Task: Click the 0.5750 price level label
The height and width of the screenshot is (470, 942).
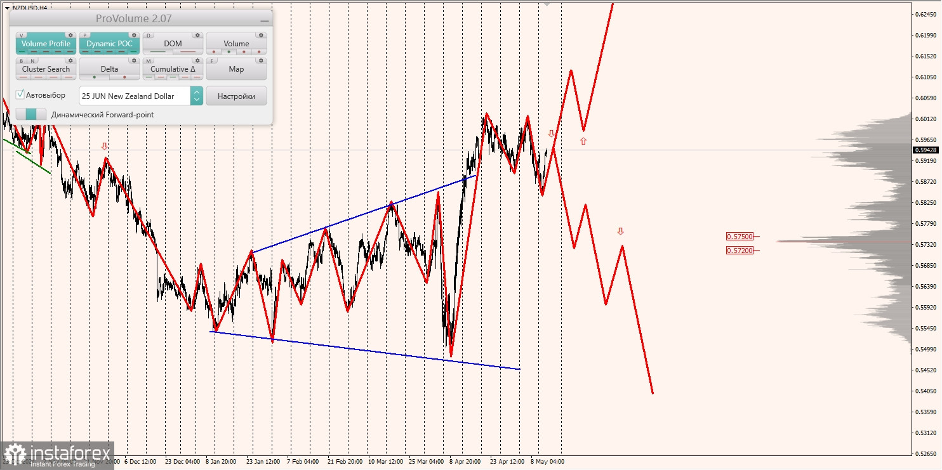Action: pyautogui.click(x=740, y=236)
